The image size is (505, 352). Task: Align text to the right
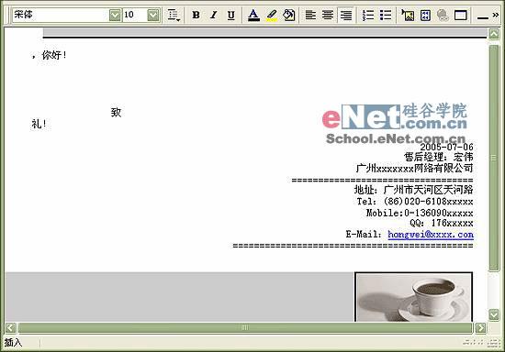(x=346, y=15)
